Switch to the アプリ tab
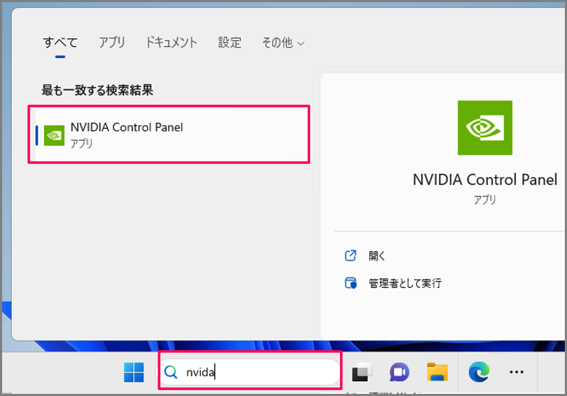 click(x=112, y=43)
